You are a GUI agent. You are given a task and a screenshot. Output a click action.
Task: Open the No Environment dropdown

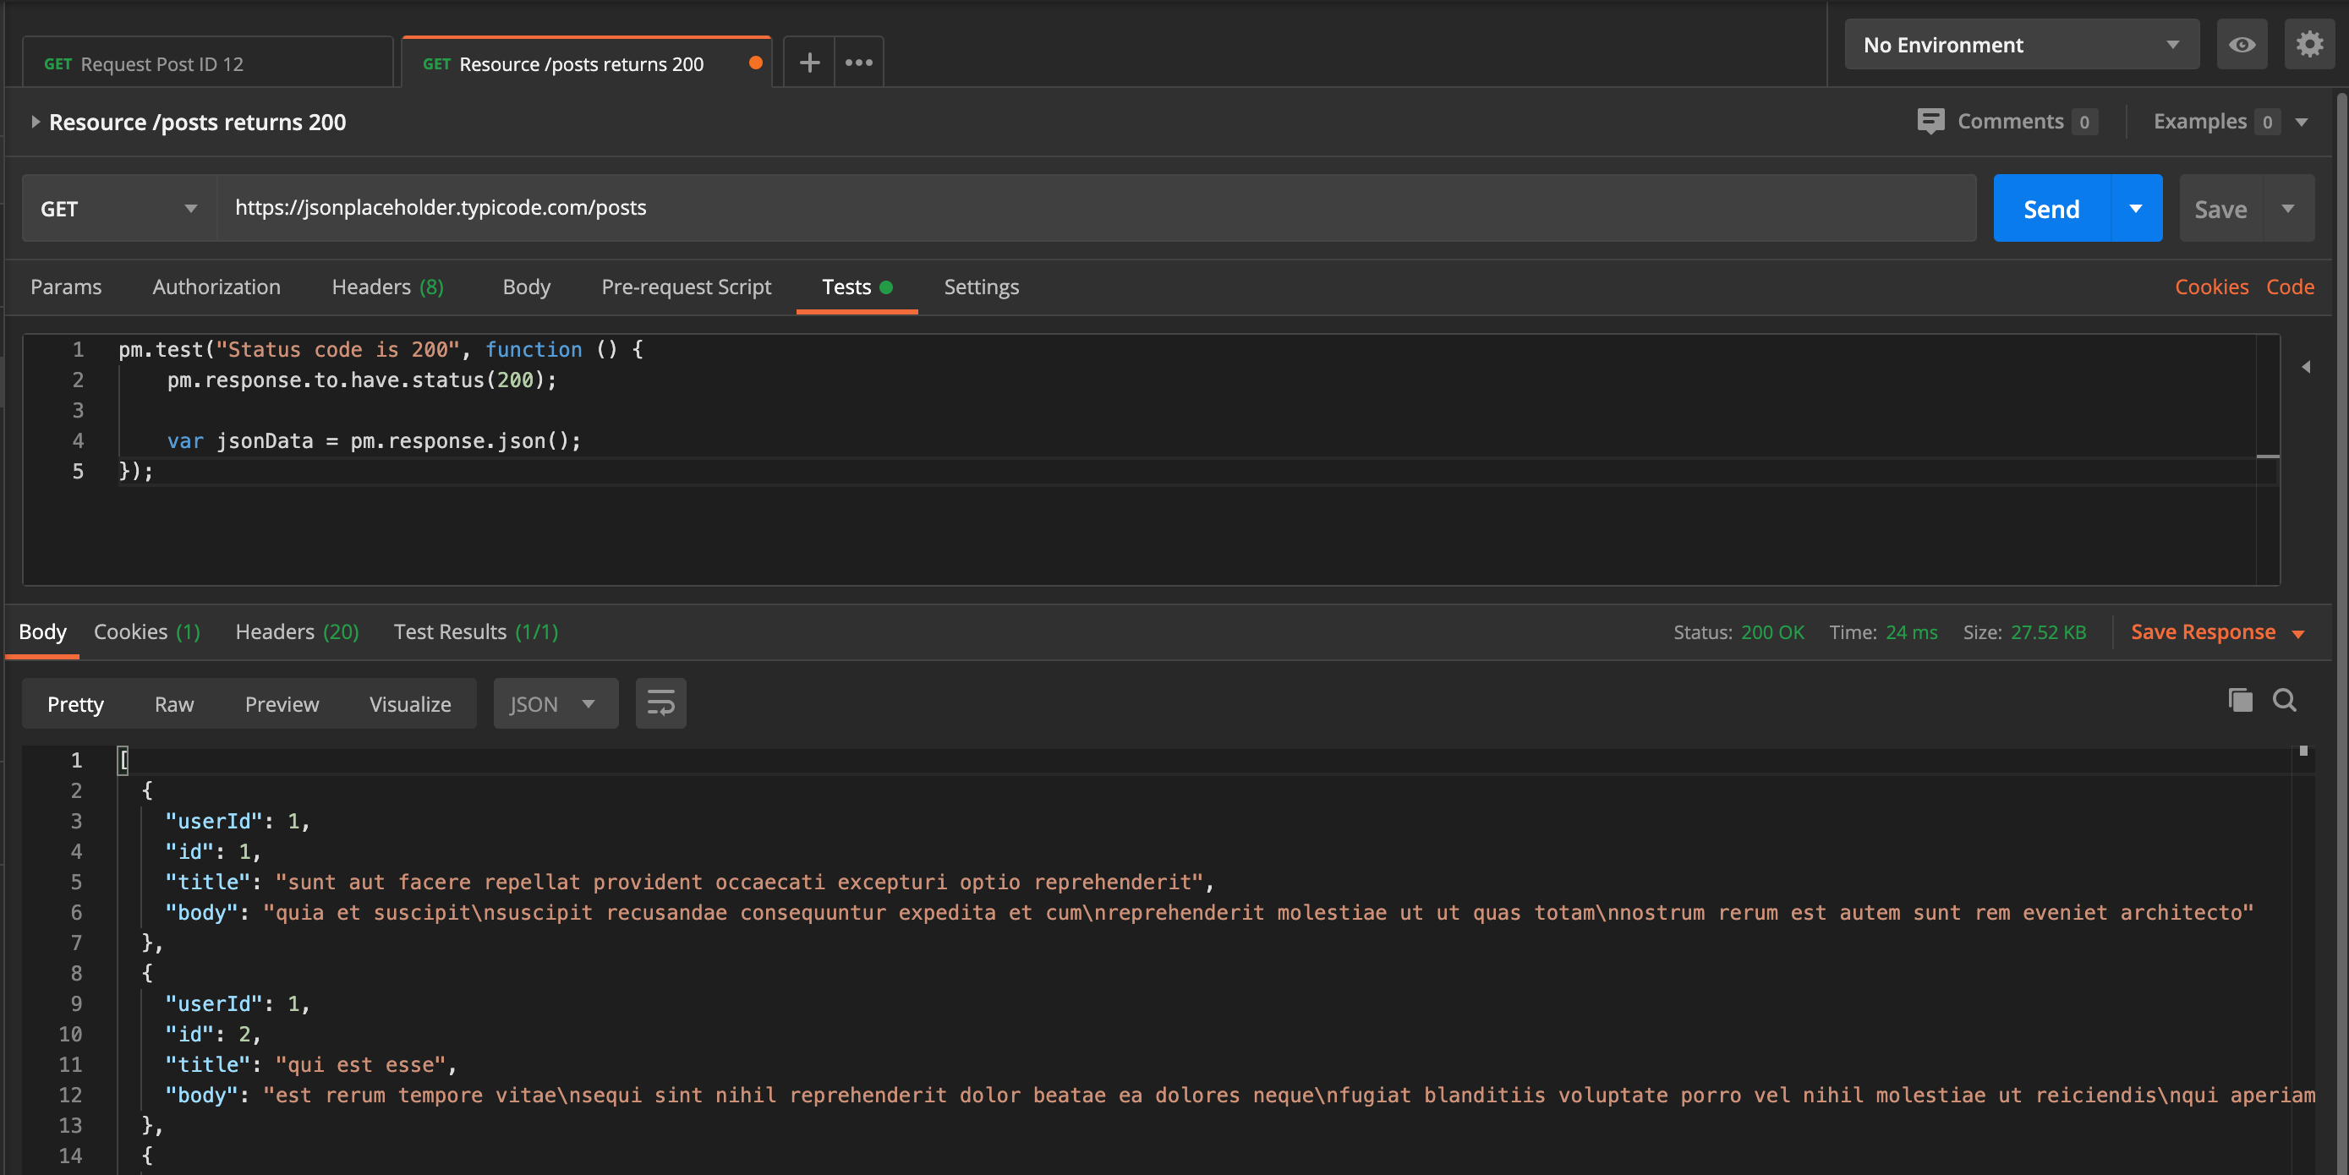click(2021, 44)
